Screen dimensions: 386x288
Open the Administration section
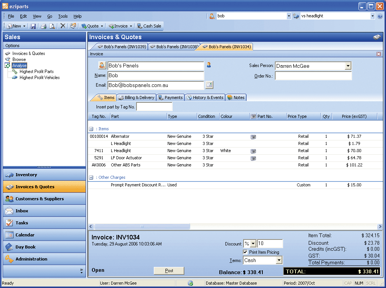(44, 259)
